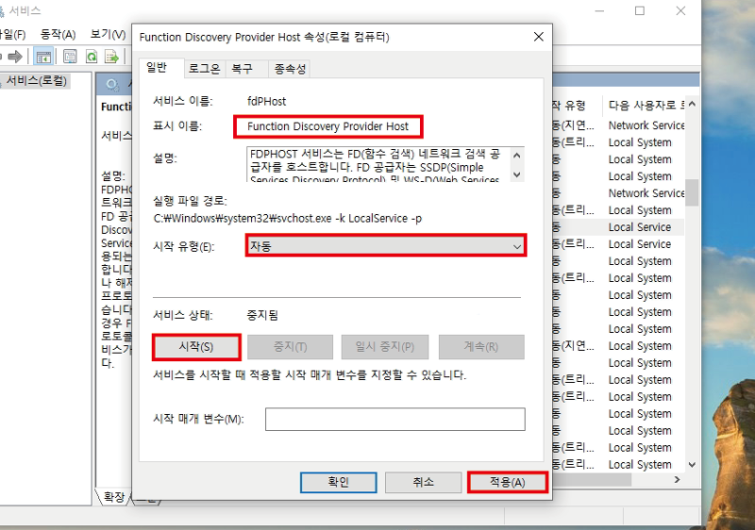
Task: Click the 시작(S) button
Action: point(196,347)
